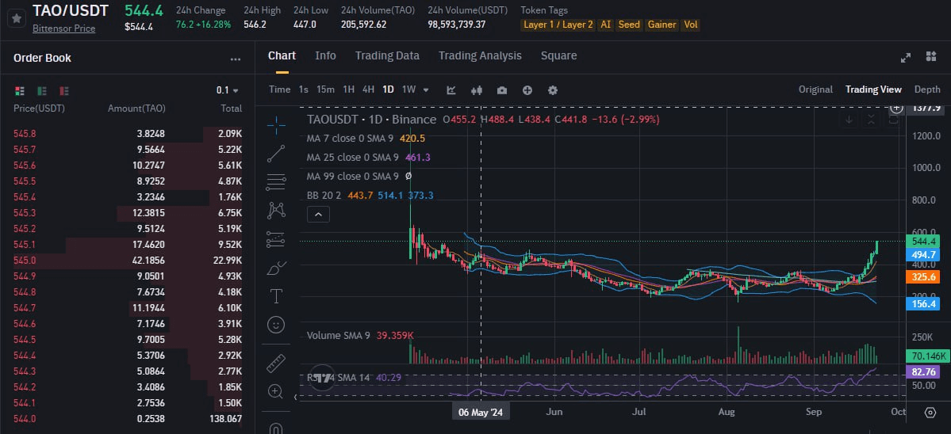Click the Layer 1 / Layer 2 tag
The image size is (951, 434).
558,25
